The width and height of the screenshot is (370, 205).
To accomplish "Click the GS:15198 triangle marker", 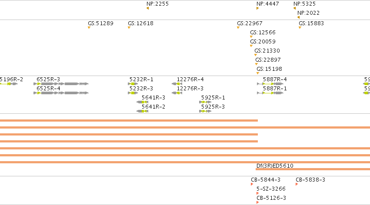I will click(x=258, y=73).
